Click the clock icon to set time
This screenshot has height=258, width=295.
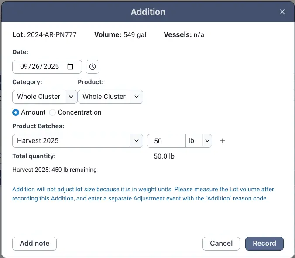click(x=93, y=67)
